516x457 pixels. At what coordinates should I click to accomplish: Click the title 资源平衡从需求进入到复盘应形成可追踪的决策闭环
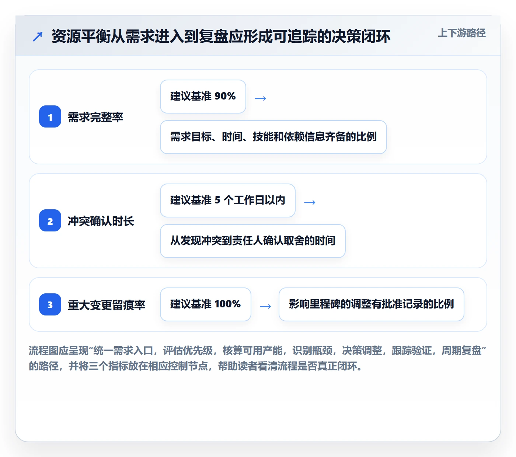tap(221, 36)
